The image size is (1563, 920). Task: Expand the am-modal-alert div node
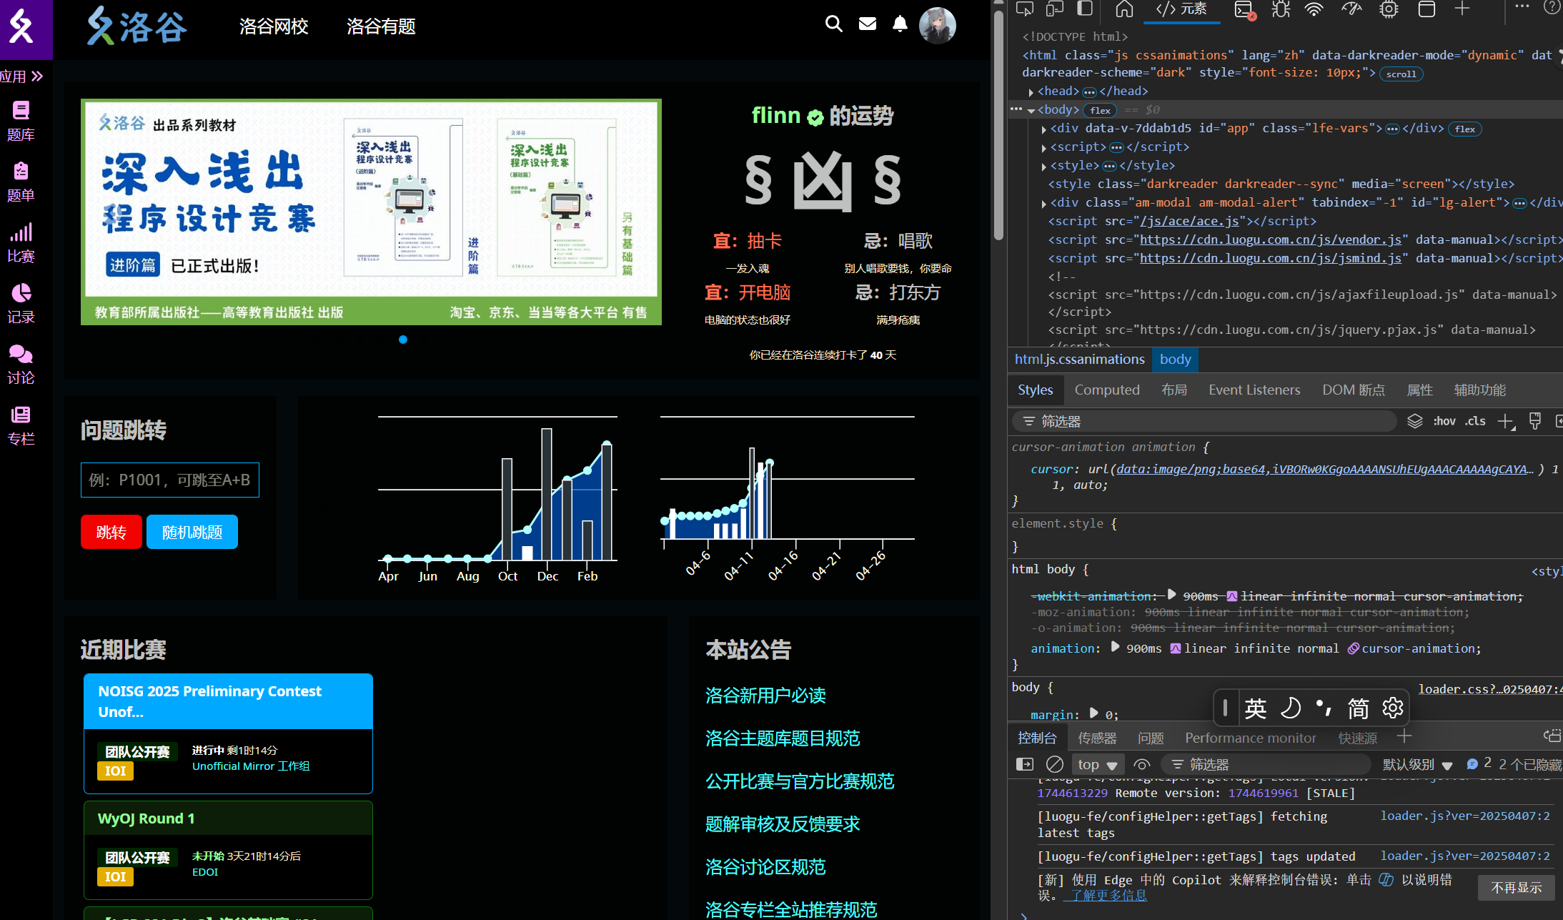click(x=1044, y=204)
